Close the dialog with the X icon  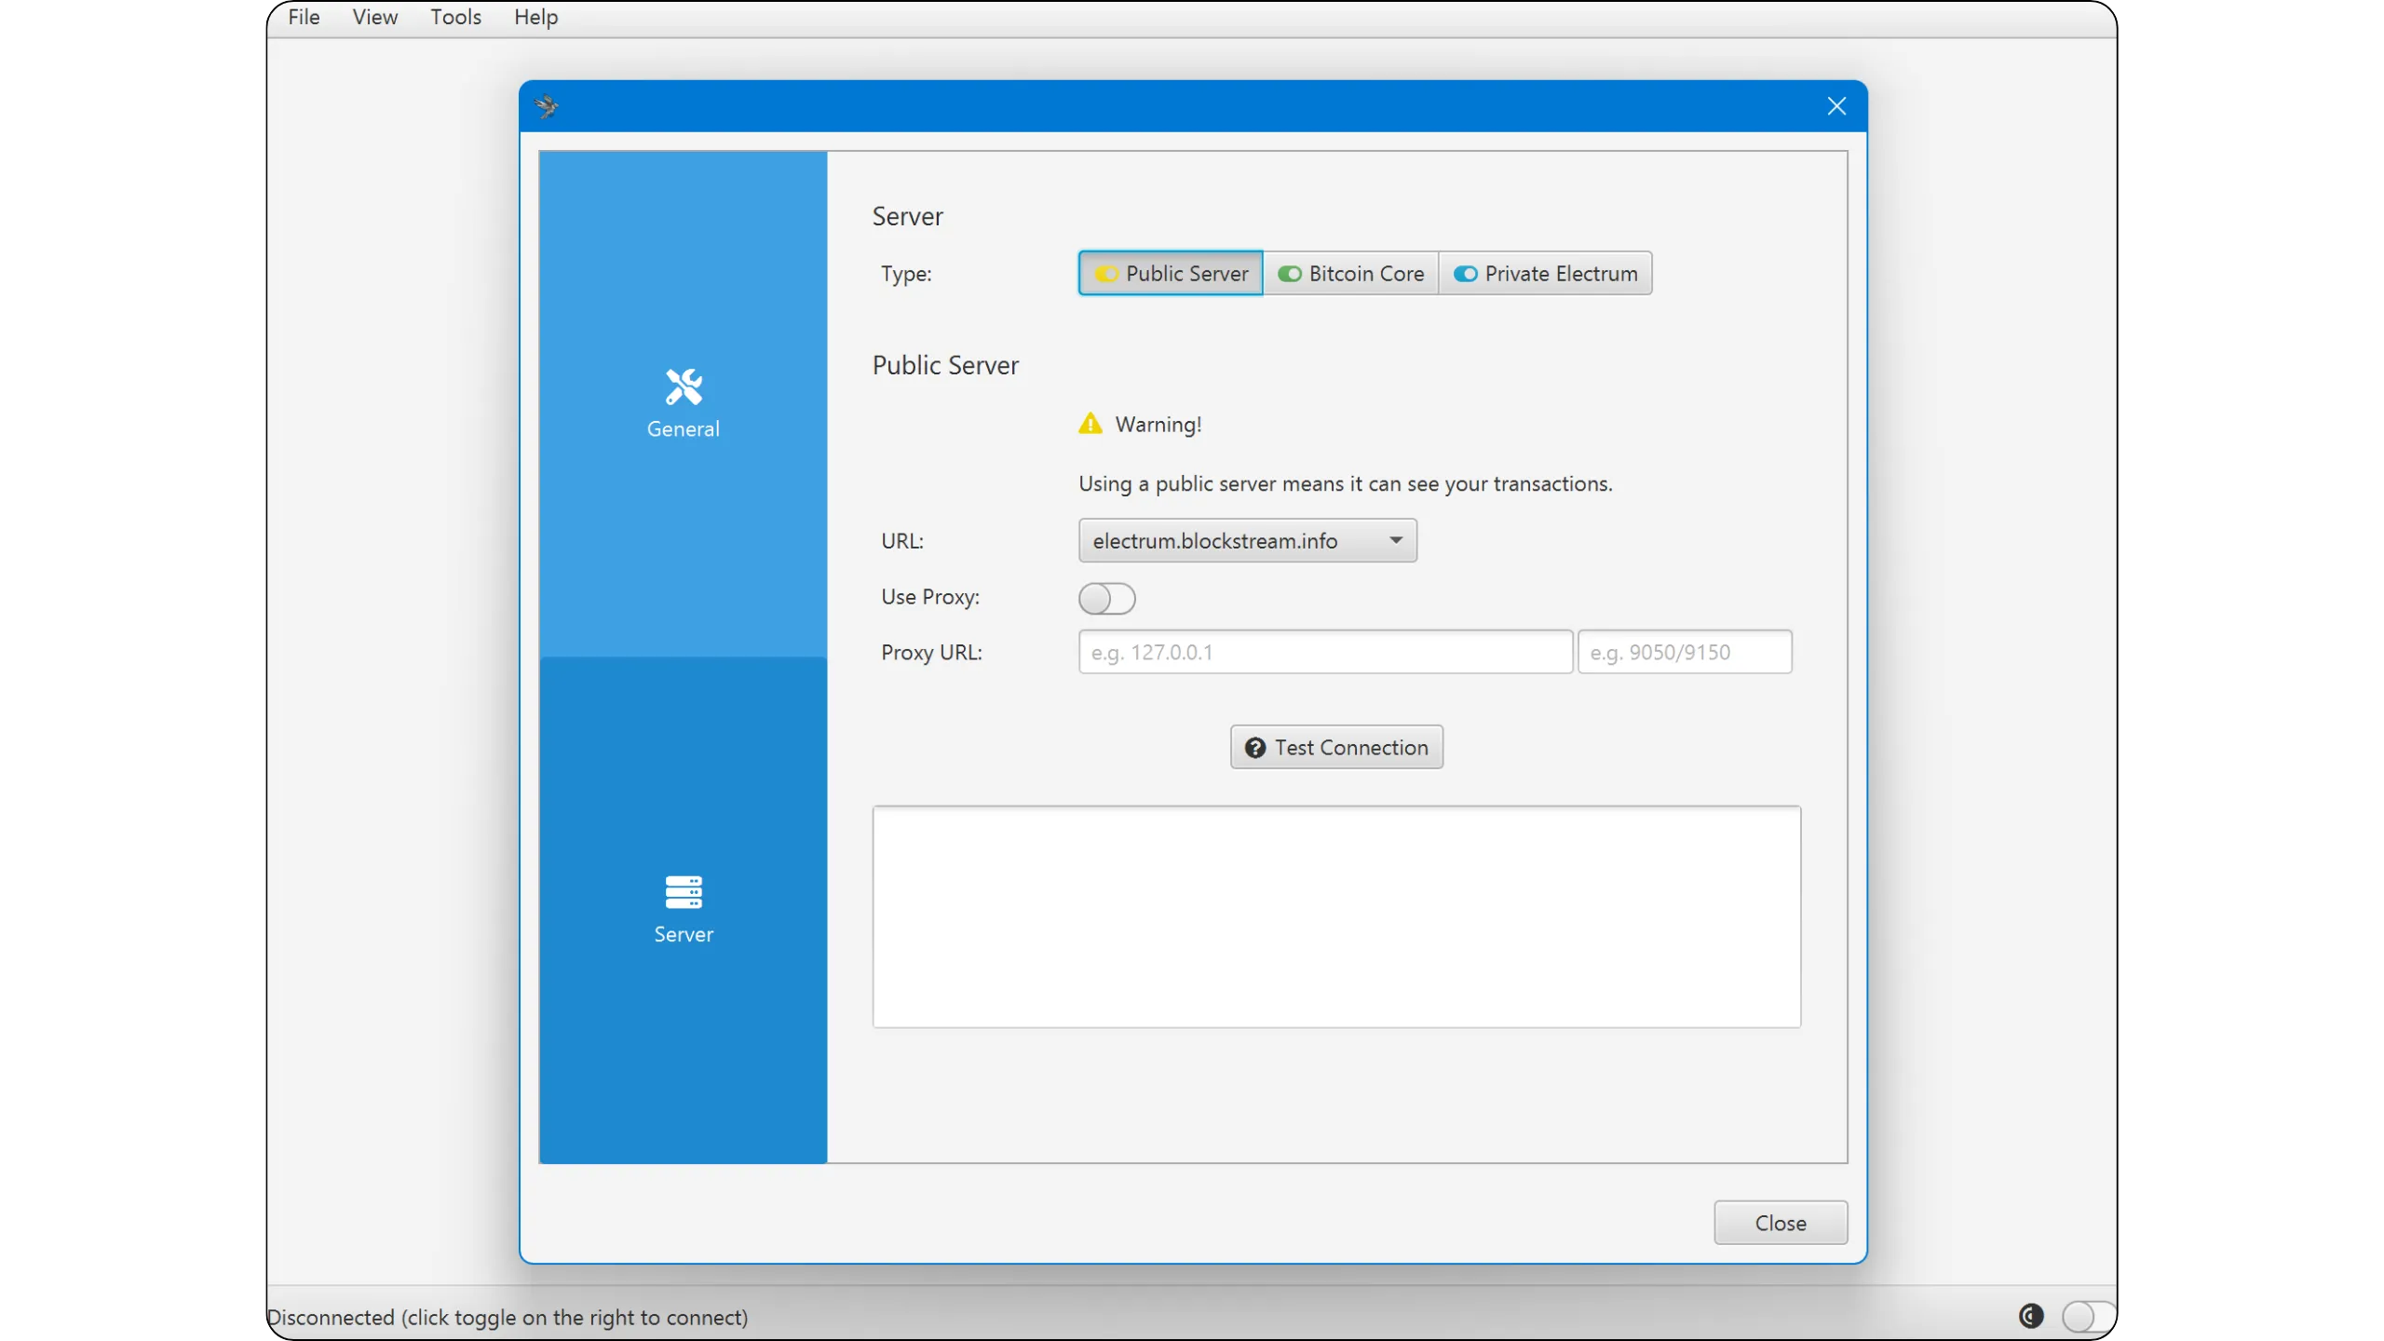pos(1836,106)
